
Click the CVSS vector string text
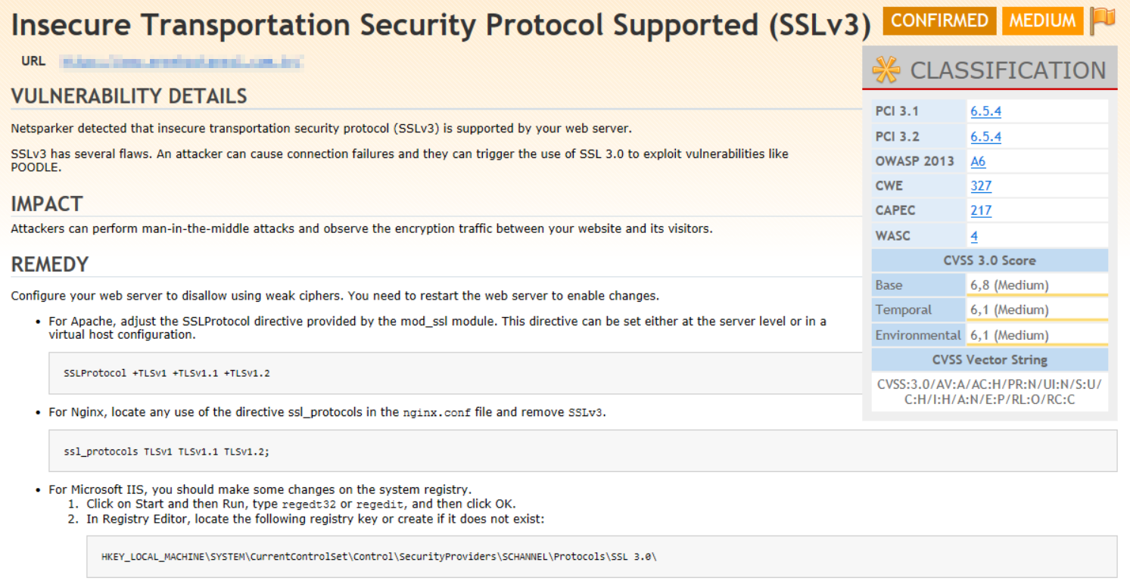coord(989,391)
